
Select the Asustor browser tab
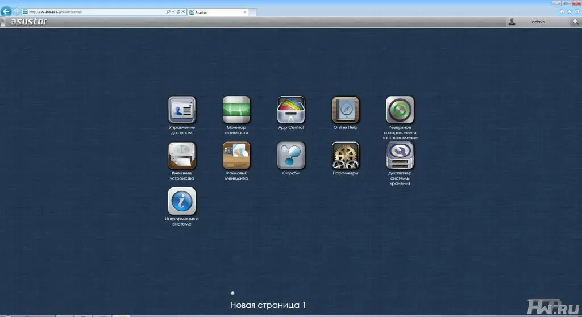pos(218,12)
